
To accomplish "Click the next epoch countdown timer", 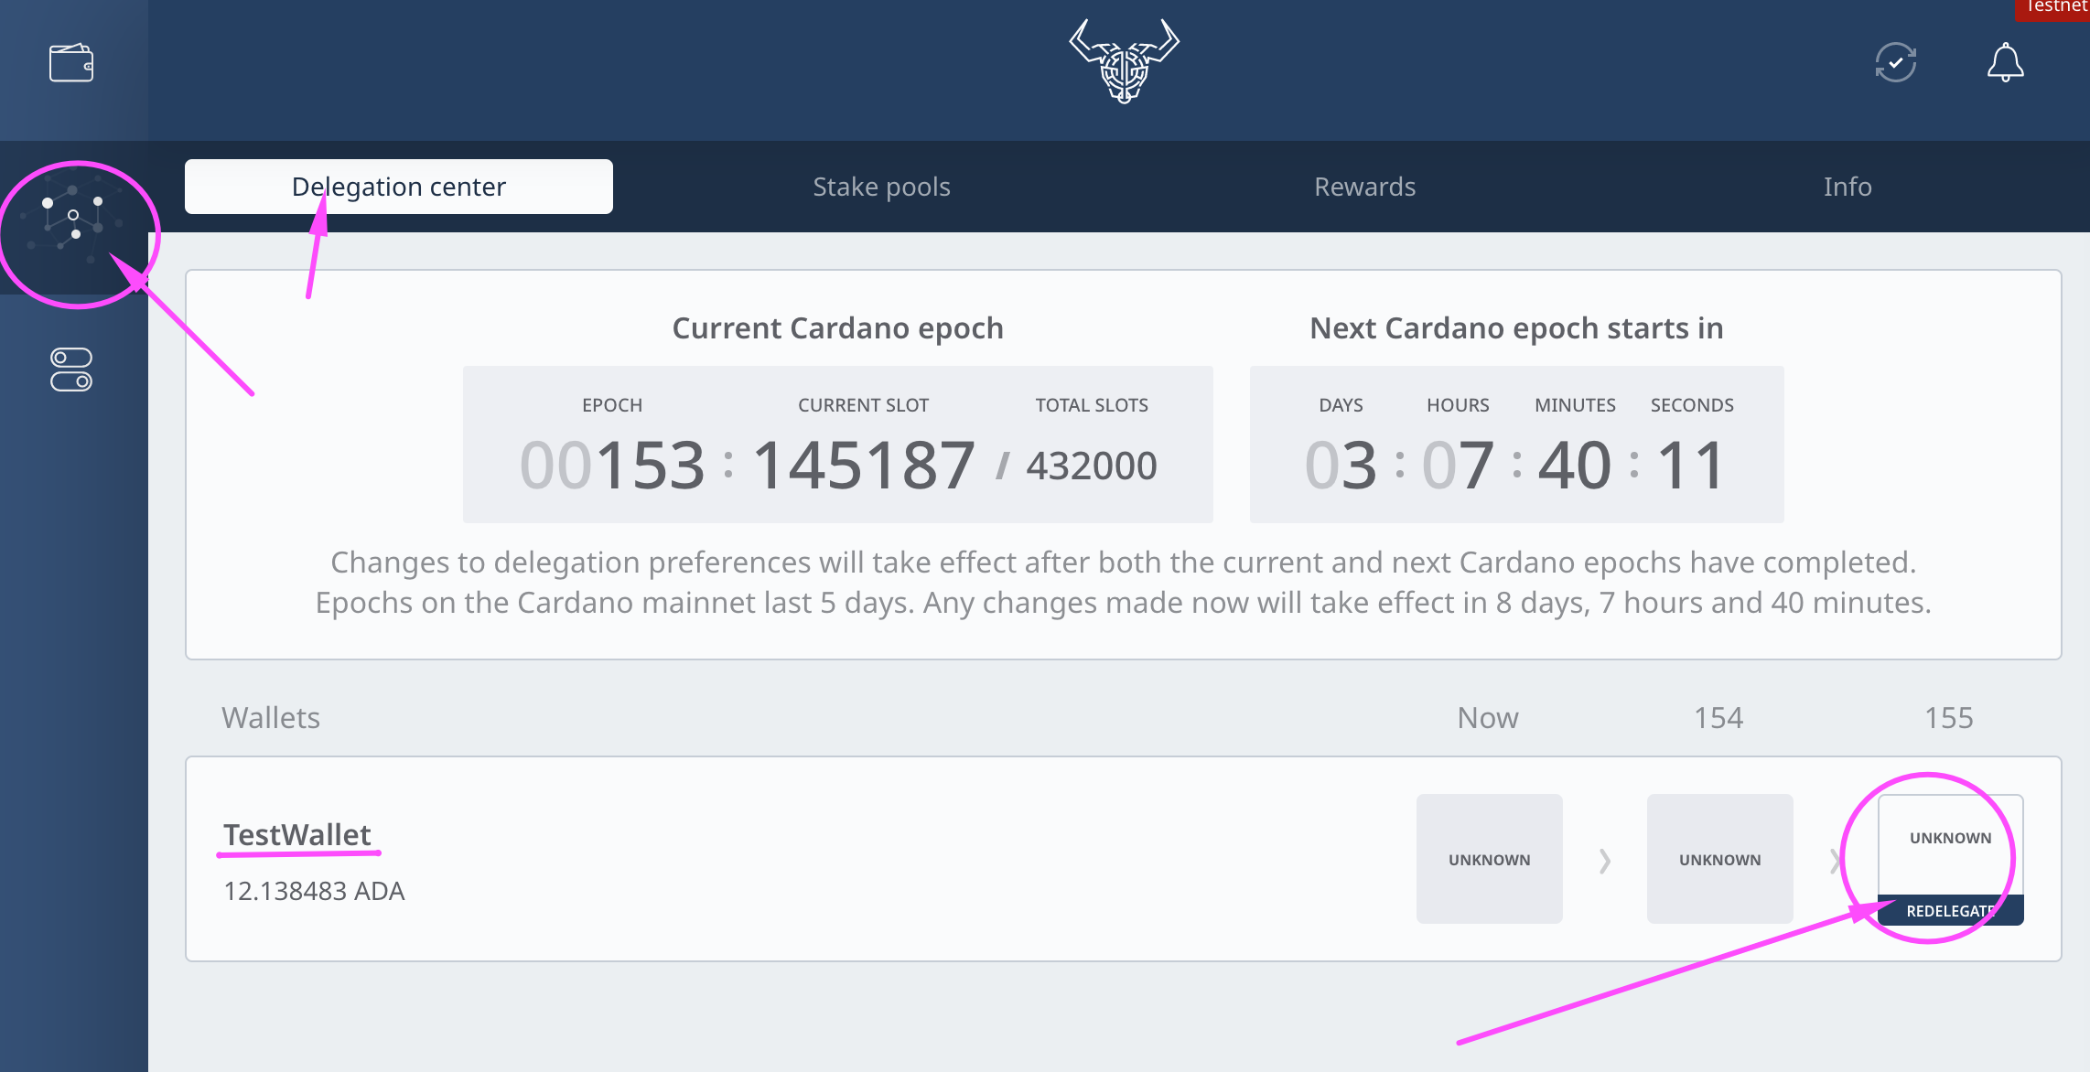I will coord(1516,445).
